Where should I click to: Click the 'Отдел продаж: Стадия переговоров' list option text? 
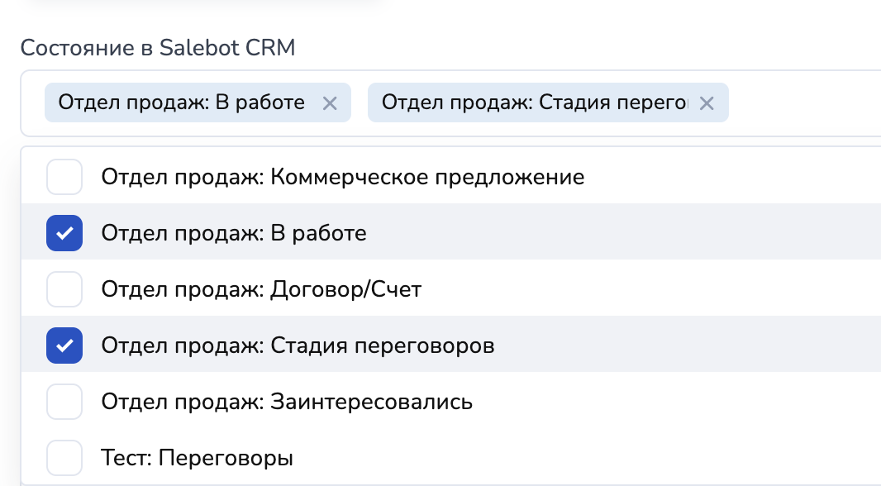298,345
